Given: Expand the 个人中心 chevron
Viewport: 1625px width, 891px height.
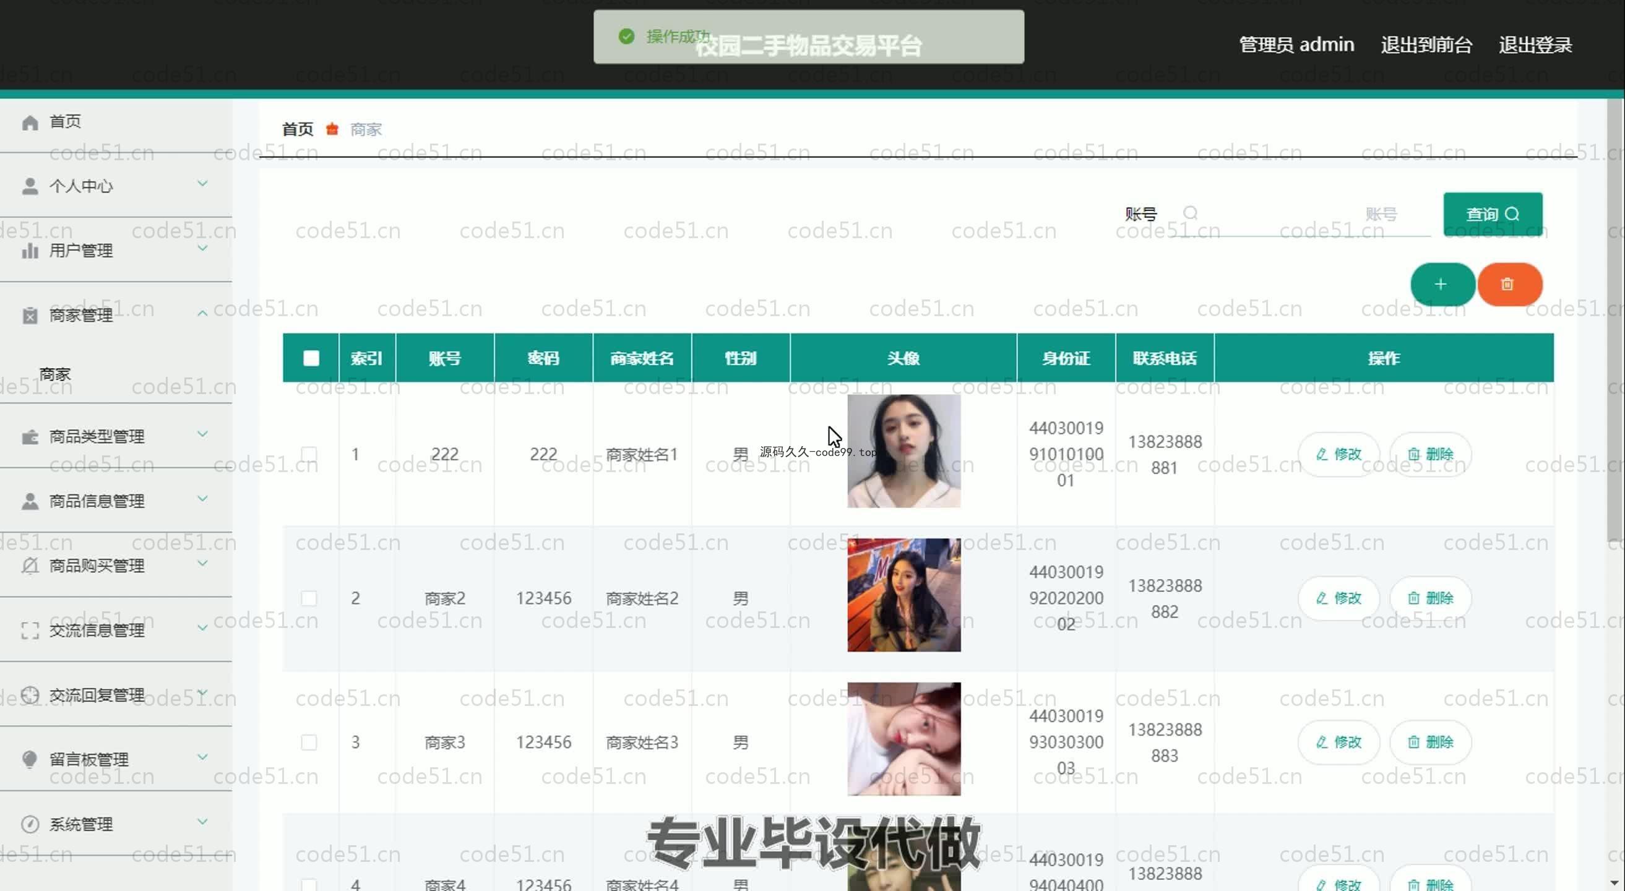Looking at the screenshot, I should (202, 184).
